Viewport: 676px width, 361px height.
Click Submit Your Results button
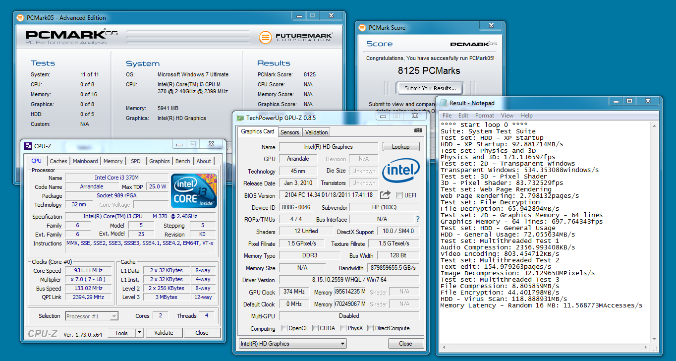point(430,88)
